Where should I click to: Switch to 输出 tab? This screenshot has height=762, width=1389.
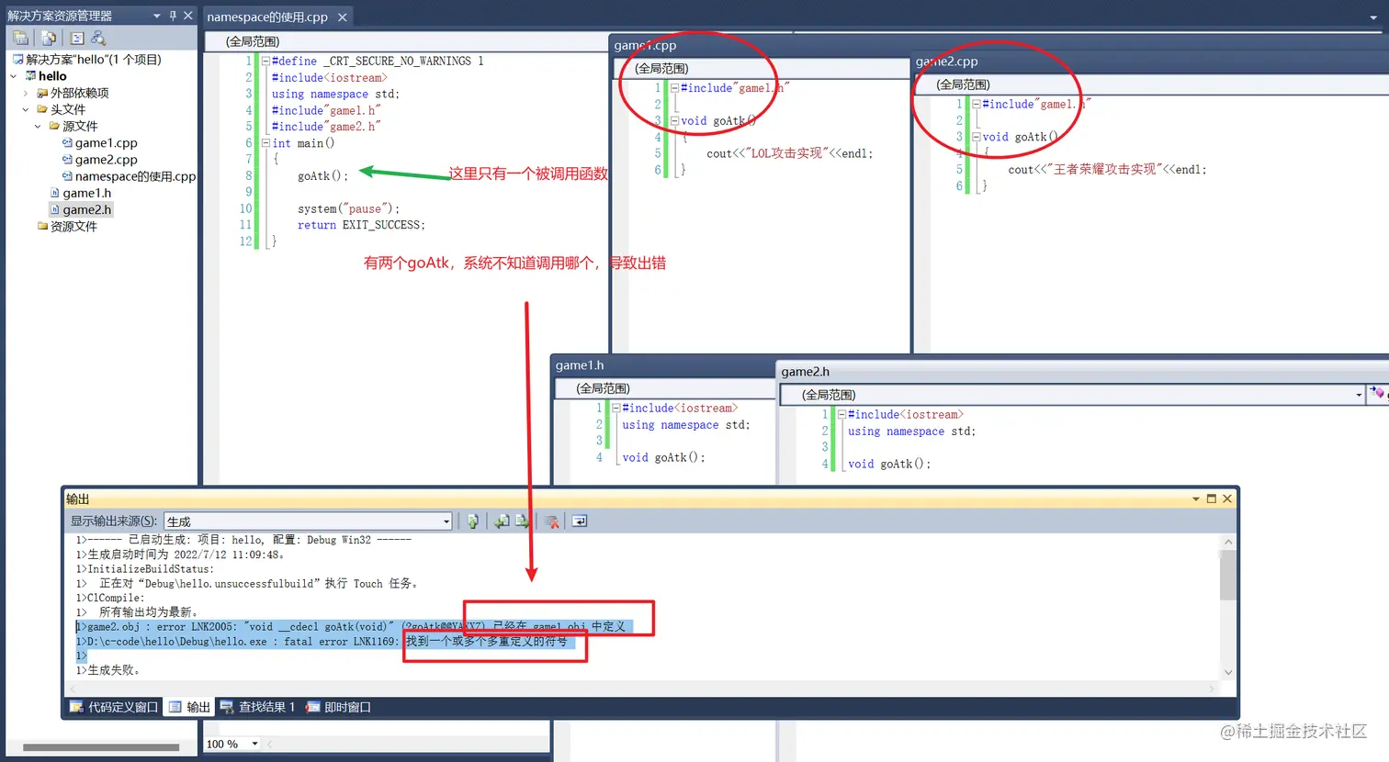pos(190,707)
